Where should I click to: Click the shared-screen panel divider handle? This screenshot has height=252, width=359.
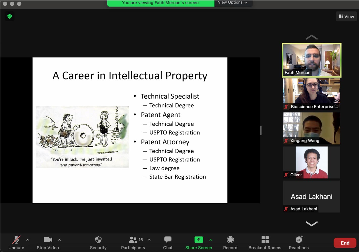click(x=261, y=130)
